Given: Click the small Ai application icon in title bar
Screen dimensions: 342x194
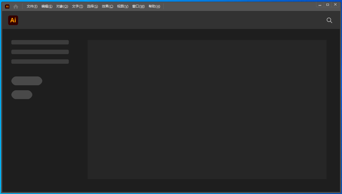Looking at the screenshot, I should (7, 6).
